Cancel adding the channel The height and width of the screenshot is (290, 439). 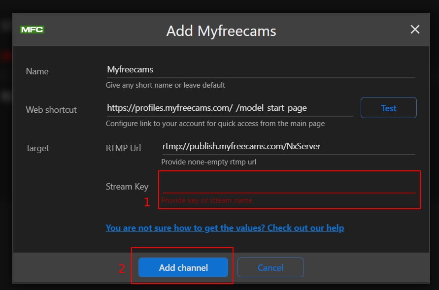[270, 268]
